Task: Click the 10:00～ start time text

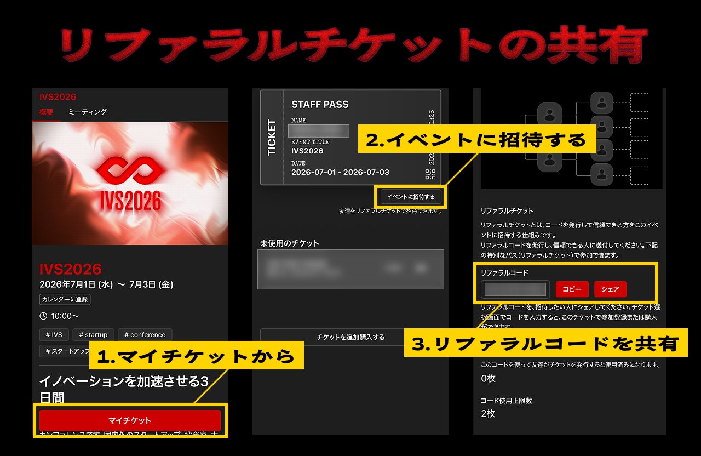Action: tap(65, 316)
